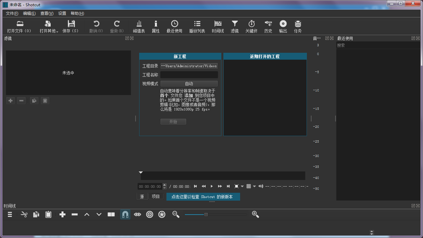
Task: Open the 属性 (Properties) panel
Action: (x=155, y=26)
